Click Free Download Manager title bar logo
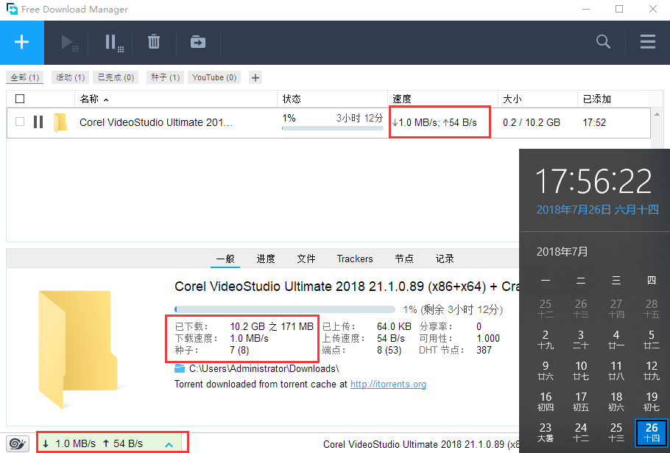670x453 pixels. point(12,9)
